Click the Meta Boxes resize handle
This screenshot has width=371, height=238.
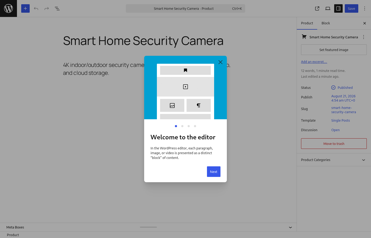(x=148, y=227)
